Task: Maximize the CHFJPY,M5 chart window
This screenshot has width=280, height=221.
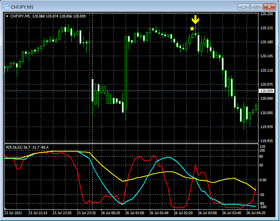Action: 256,7
